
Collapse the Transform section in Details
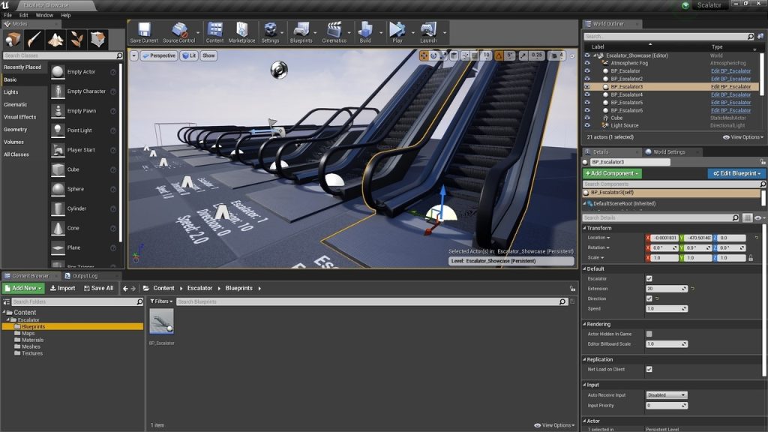pyautogui.click(x=585, y=228)
